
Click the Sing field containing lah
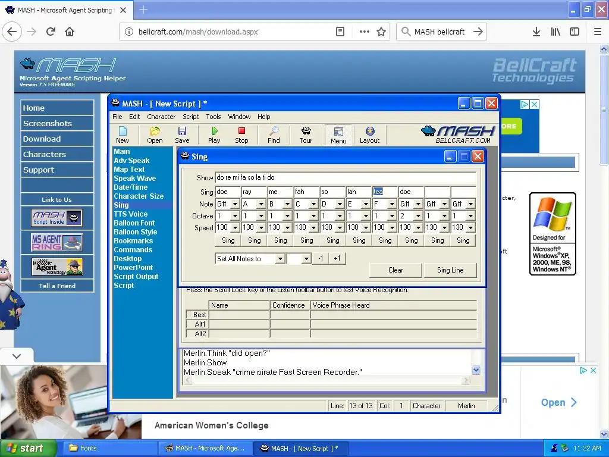(x=359, y=192)
